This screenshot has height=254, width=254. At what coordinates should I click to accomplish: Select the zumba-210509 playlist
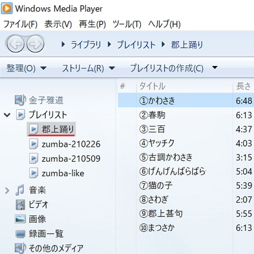tap(71, 159)
